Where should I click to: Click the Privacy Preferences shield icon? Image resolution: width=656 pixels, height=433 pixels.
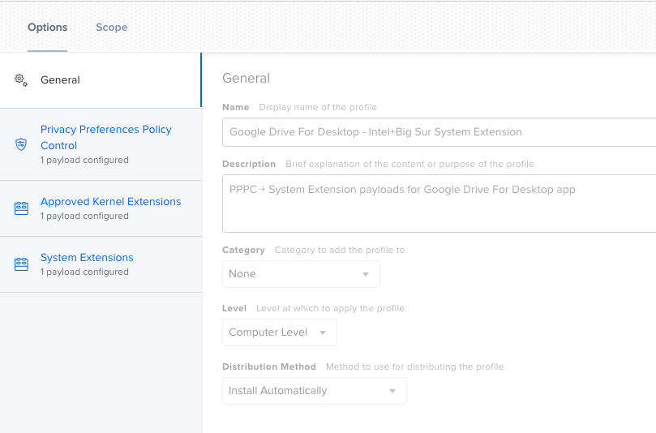coord(21,144)
